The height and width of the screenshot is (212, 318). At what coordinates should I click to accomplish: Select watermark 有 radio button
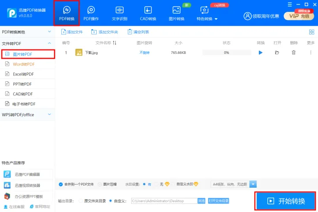point(144,184)
